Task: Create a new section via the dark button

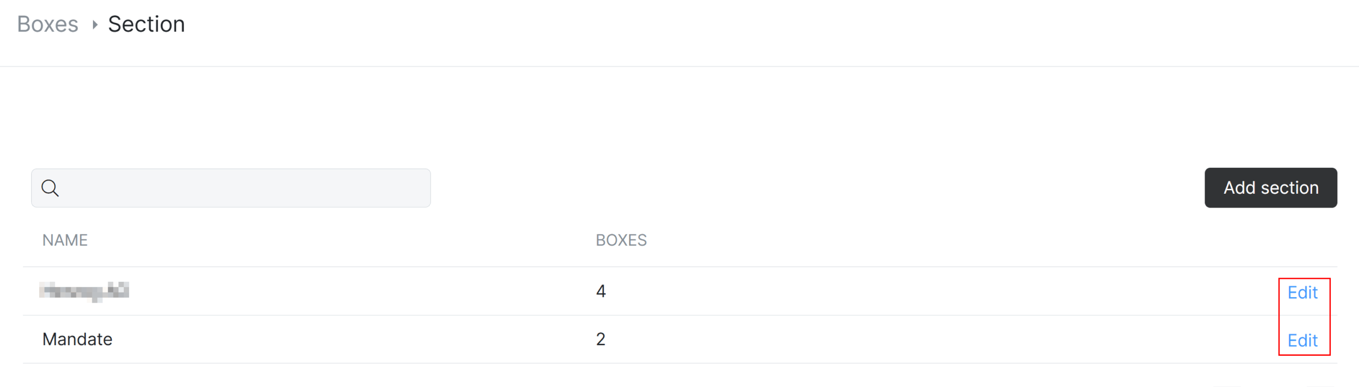Action: [1271, 188]
